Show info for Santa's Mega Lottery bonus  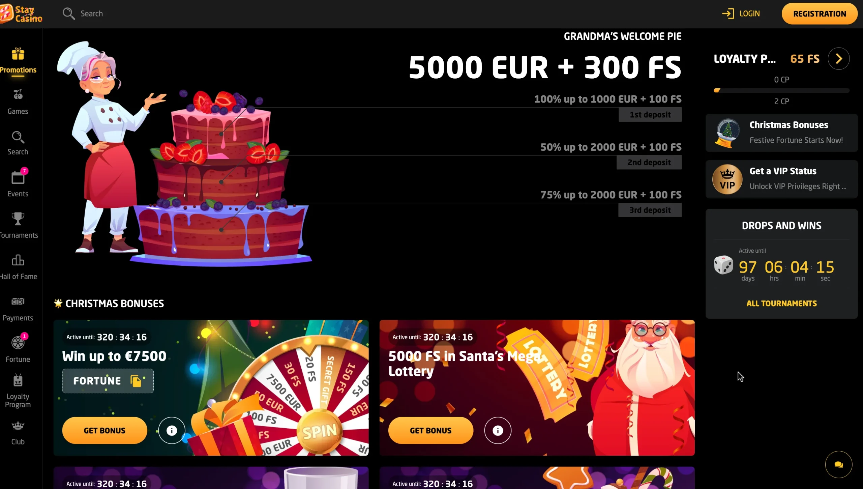tap(498, 431)
